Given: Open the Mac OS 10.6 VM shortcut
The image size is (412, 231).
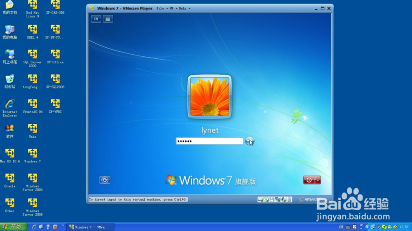Looking at the screenshot, I should point(10,156).
